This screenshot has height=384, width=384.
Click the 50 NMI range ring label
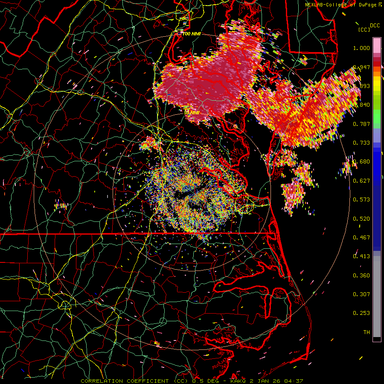pos(192,113)
